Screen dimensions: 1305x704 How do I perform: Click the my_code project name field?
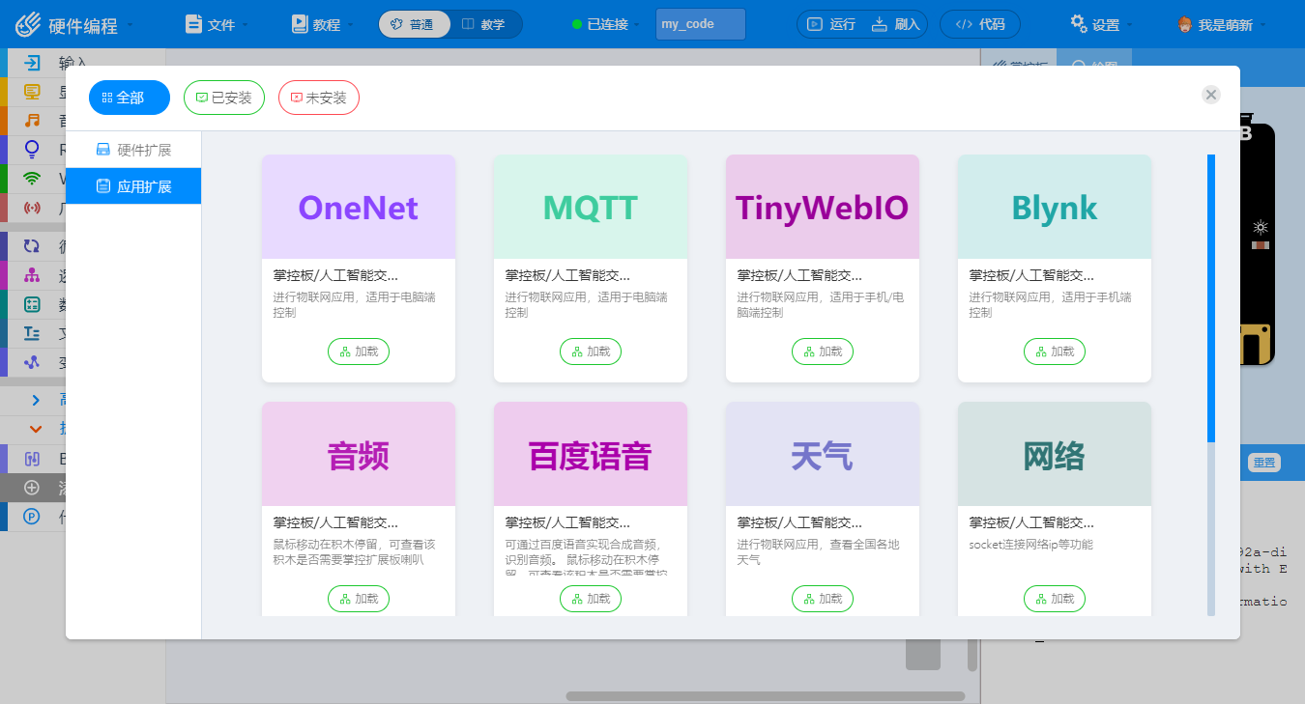click(701, 24)
